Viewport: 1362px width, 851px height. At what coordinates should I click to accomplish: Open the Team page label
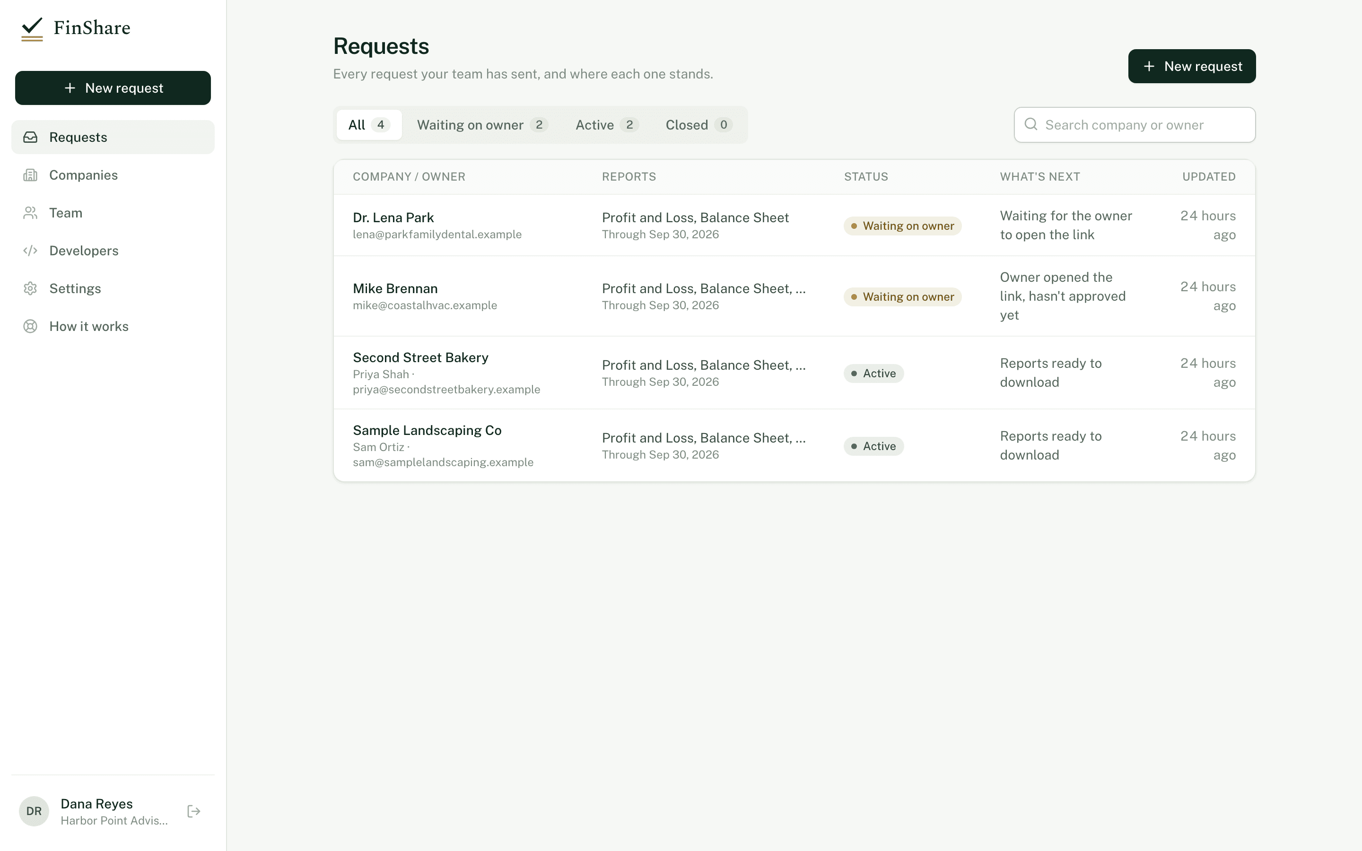pos(66,213)
